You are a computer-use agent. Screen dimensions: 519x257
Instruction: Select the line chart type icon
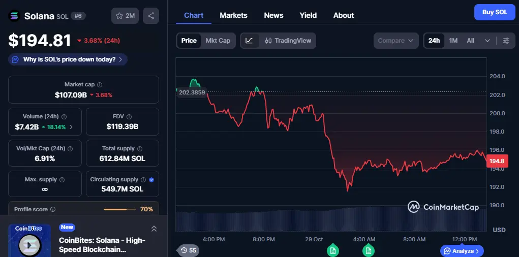(249, 41)
